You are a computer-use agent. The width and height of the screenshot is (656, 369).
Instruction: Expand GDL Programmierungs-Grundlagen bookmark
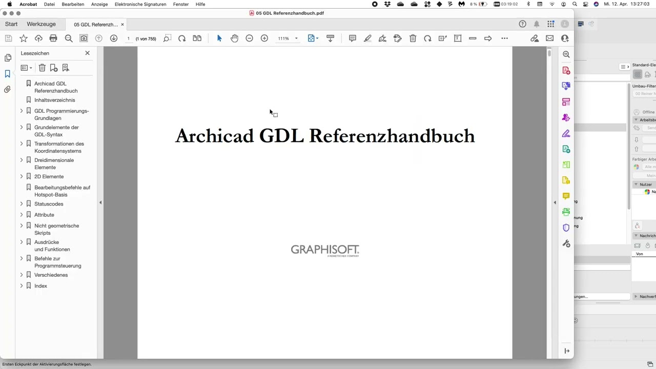click(22, 111)
